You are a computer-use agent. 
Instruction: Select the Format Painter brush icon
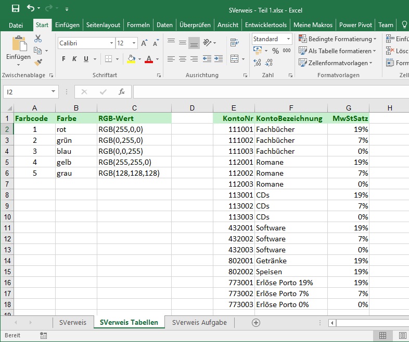[x=38, y=62]
